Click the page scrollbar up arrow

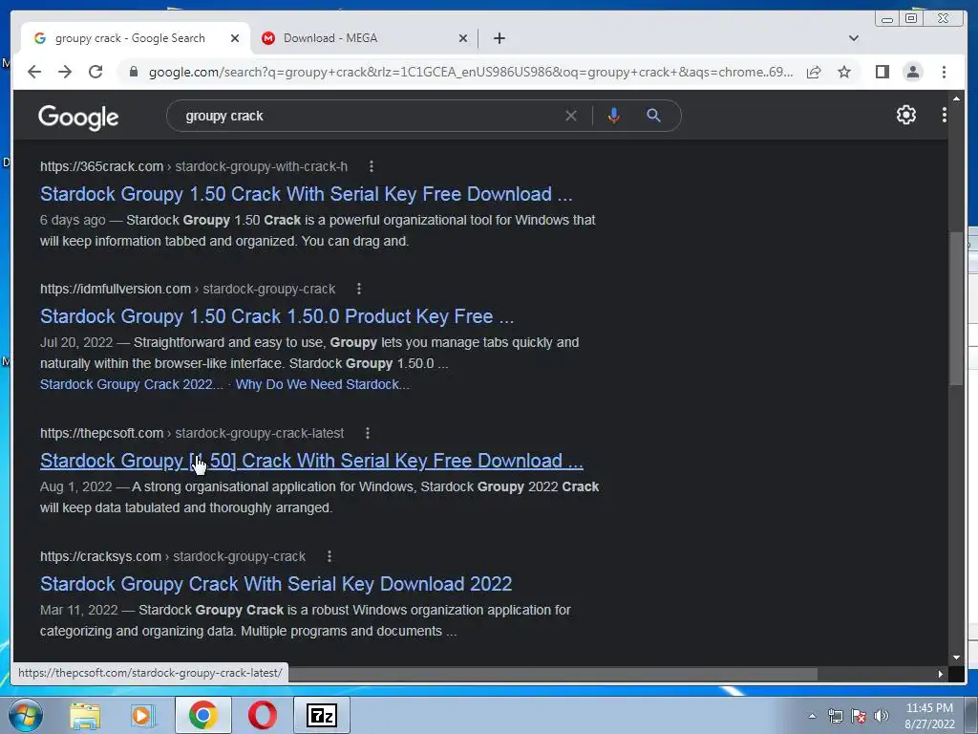click(956, 98)
